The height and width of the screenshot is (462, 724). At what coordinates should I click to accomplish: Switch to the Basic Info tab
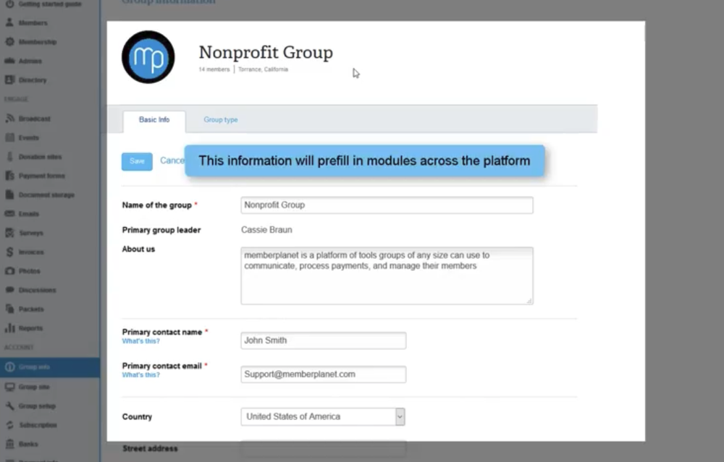point(154,121)
